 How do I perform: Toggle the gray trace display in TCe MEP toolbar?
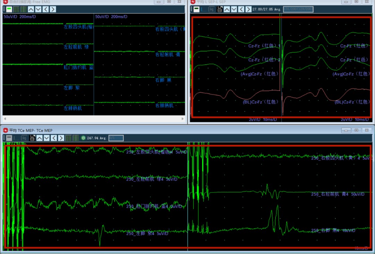coord(9,138)
